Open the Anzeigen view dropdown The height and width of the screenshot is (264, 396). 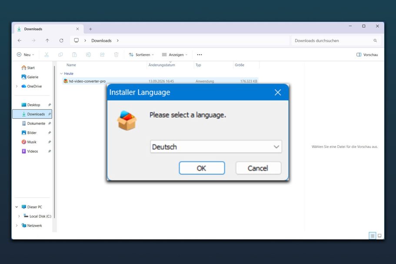tap(175, 54)
